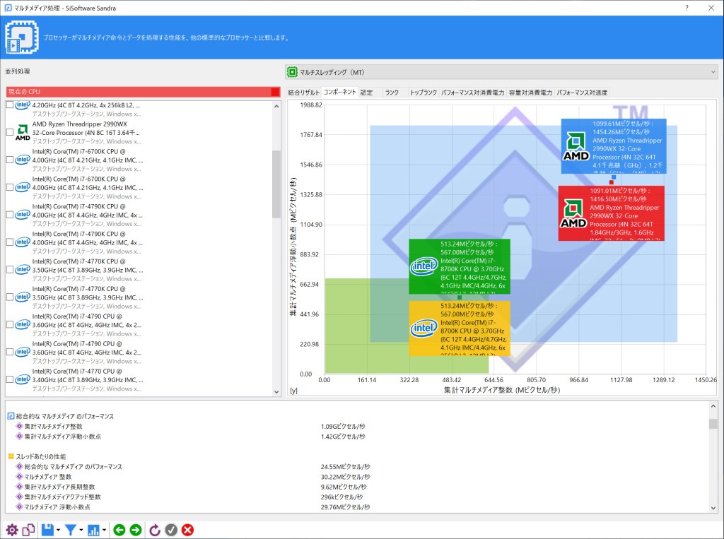
Task: Click the blue bar chart icon
Action: click(x=93, y=530)
